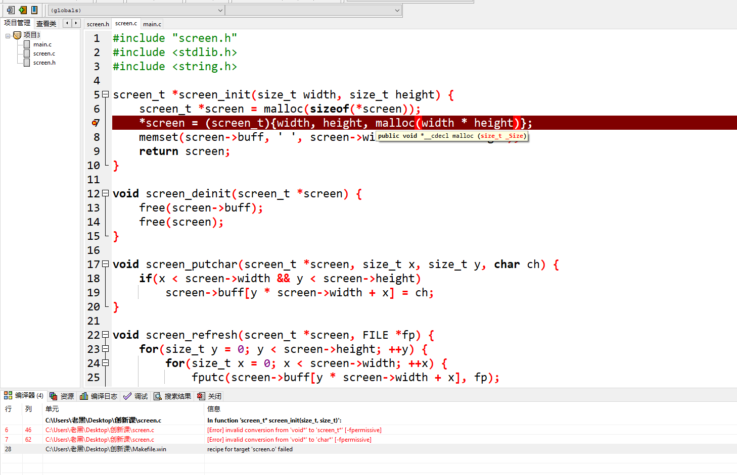Fold the screen_putchar function at line 17
The width and height of the screenshot is (737, 475).
(x=106, y=264)
